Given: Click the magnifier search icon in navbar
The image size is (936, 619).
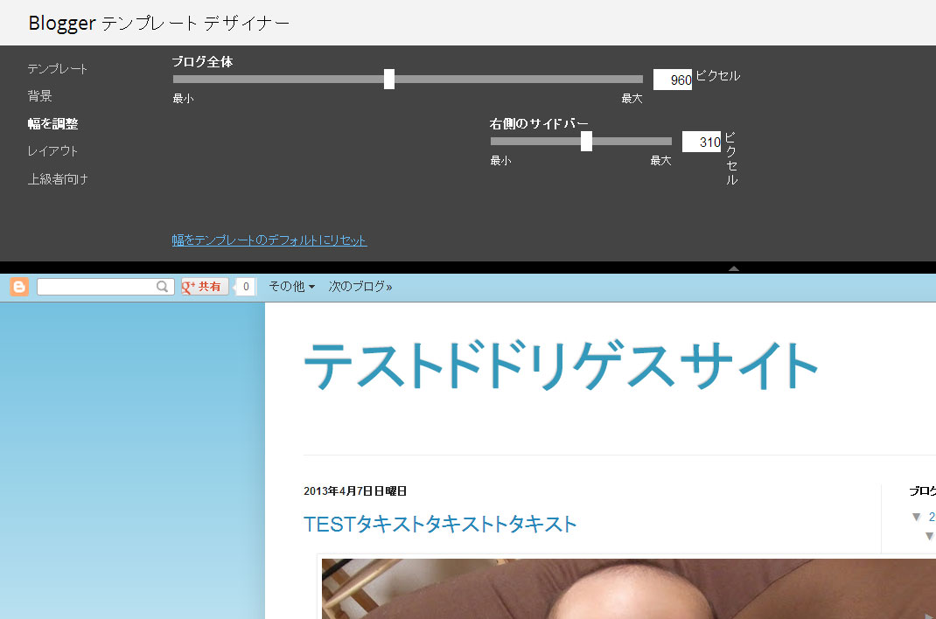Looking at the screenshot, I should (x=162, y=287).
